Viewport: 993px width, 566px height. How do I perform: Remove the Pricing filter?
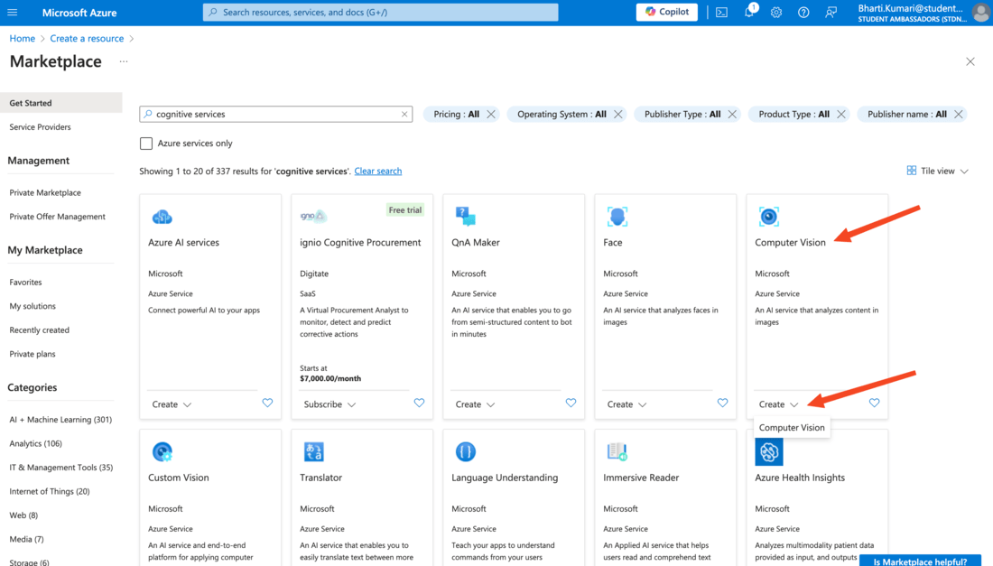[x=491, y=114]
